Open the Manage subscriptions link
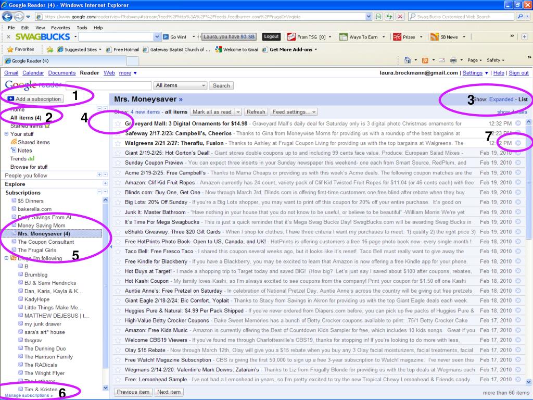 pos(29,396)
